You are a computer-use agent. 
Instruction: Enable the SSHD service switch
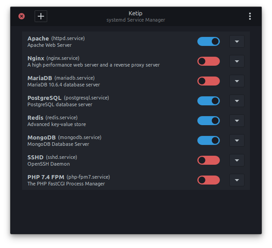click(x=209, y=160)
